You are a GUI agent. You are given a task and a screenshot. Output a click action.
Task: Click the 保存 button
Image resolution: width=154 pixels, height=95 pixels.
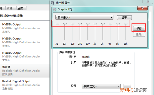pyautogui.click(x=139, y=28)
